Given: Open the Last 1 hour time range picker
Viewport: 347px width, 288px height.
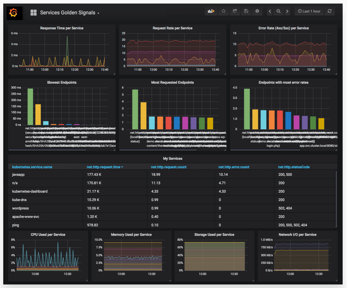Looking at the screenshot, I should pos(309,11).
